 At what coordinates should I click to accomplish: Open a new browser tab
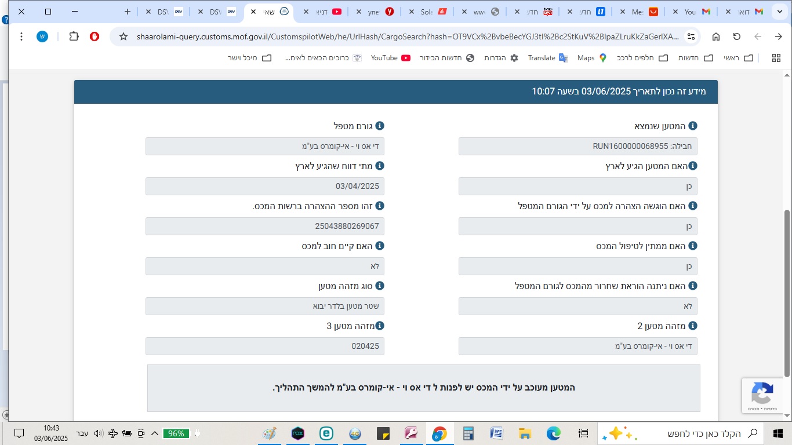click(128, 12)
